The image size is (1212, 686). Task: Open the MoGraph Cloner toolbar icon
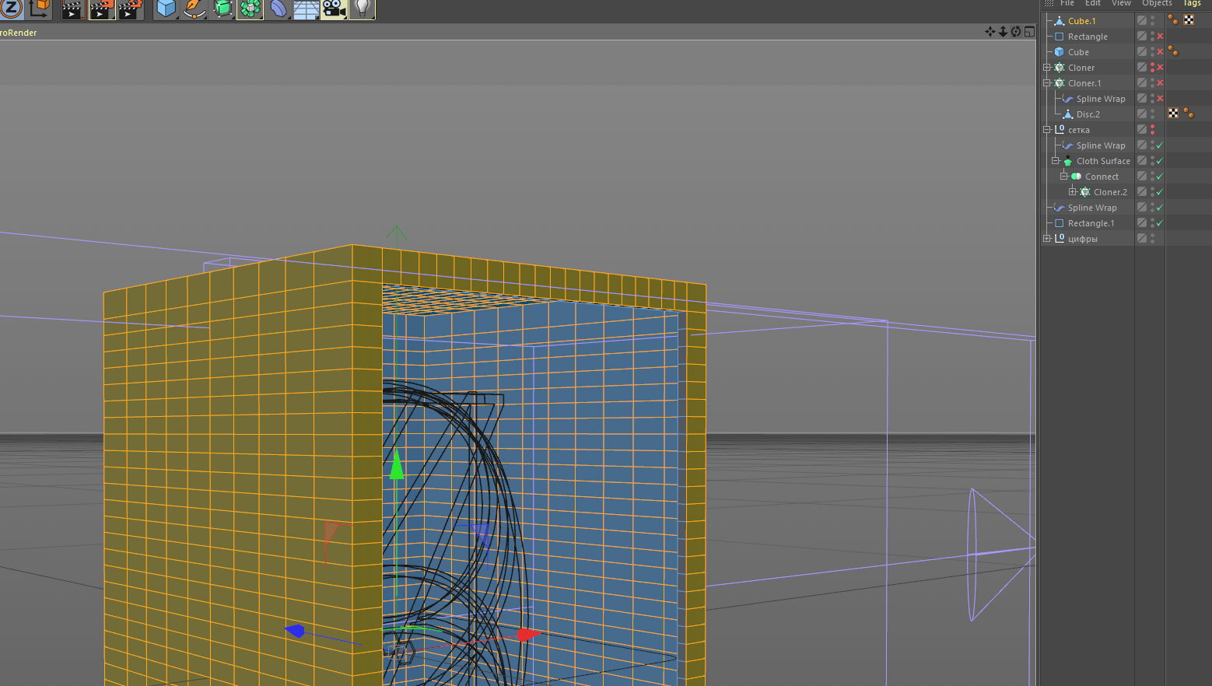pos(250,9)
